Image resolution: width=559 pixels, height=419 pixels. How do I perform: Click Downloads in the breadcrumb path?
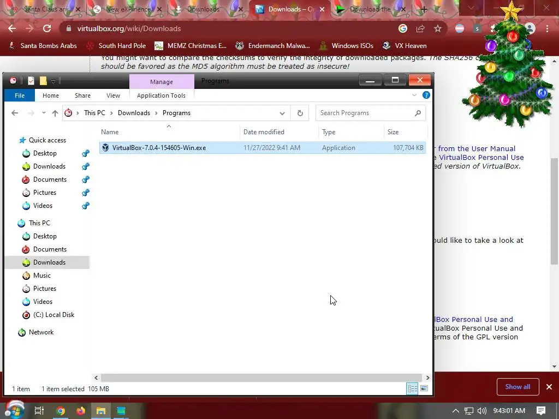134,113
